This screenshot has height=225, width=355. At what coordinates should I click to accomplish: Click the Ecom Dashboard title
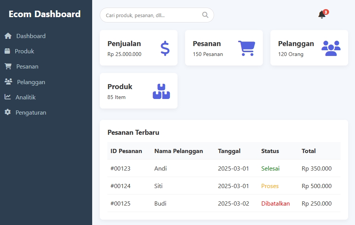pos(45,14)
